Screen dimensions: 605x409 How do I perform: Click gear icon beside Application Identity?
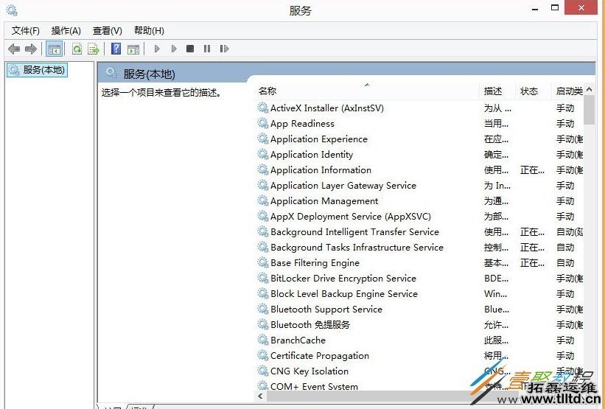(x=263, y=154)
